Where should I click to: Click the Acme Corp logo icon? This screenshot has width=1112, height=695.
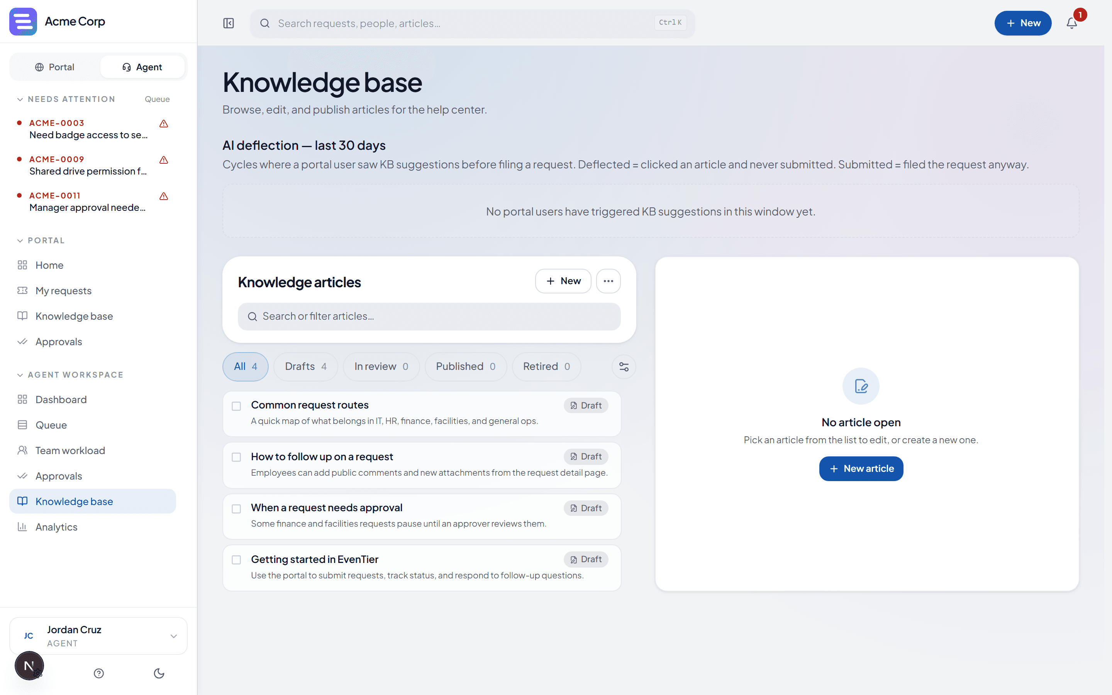[23, 22]
